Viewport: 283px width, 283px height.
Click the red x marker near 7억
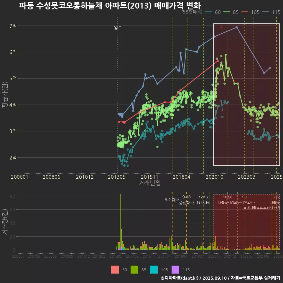click(221, 27)
